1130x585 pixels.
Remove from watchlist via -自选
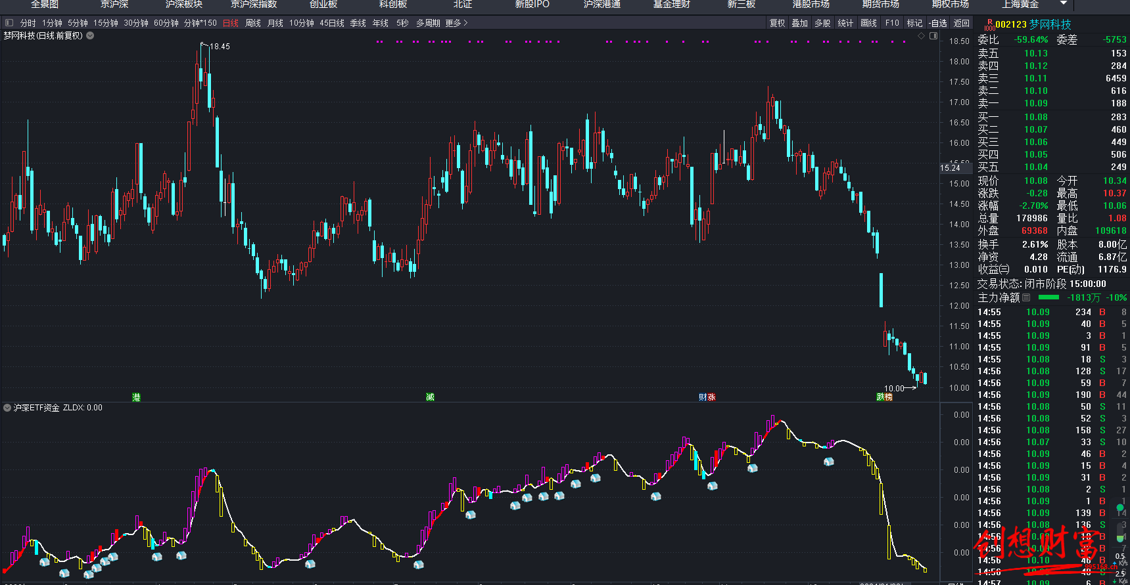pyautogui.click(x=938, y=23)
